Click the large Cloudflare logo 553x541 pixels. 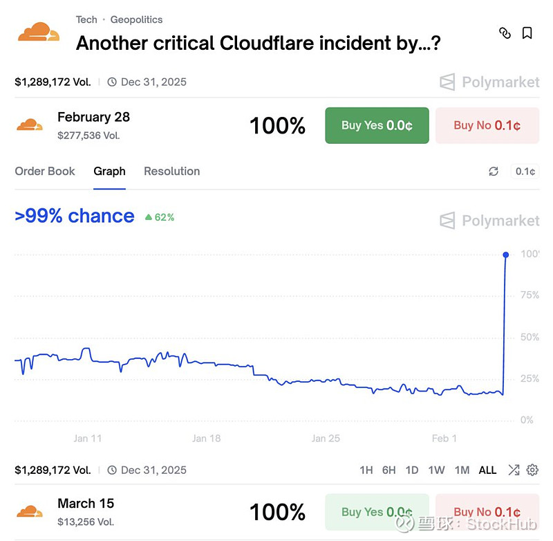point(39,33)
